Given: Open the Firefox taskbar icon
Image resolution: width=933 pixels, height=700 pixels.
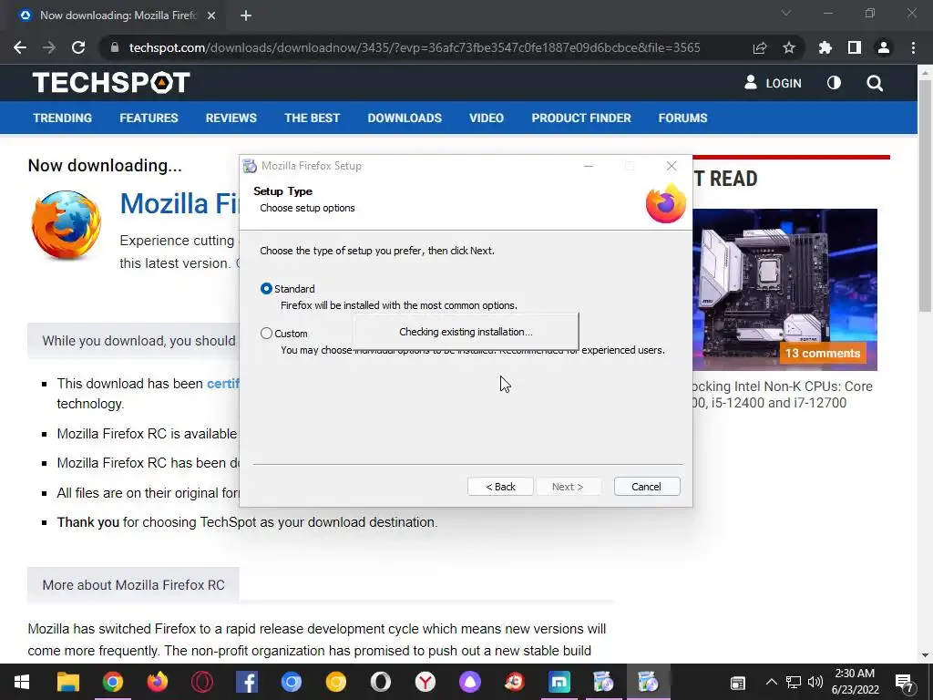Looking at the screenshot, I should tap(157, 682).
